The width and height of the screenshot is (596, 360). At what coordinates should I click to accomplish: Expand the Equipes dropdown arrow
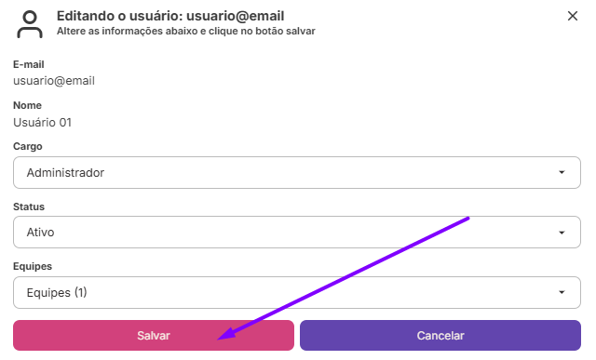click(562, 292)
